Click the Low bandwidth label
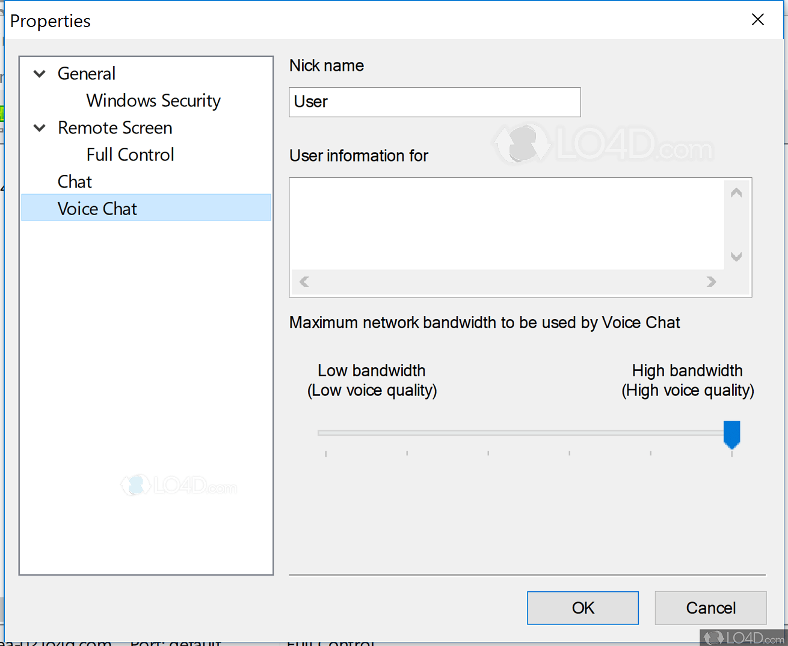Screen dimensions: 788x646 [x=372, y=380]
